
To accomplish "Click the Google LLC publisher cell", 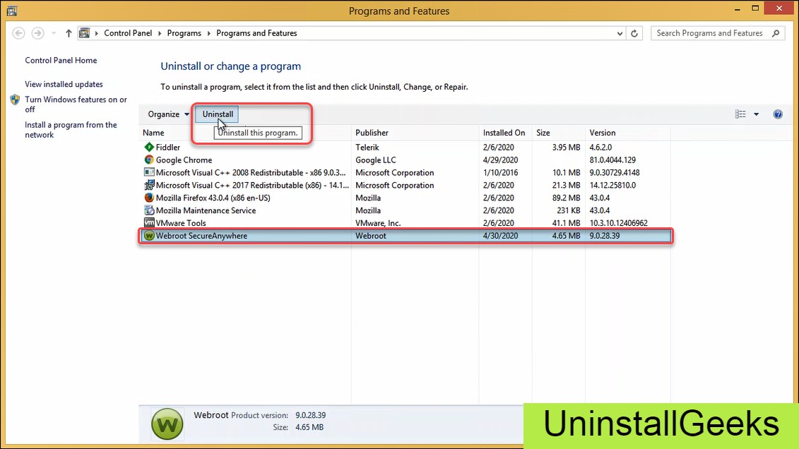I will (376, 160).
